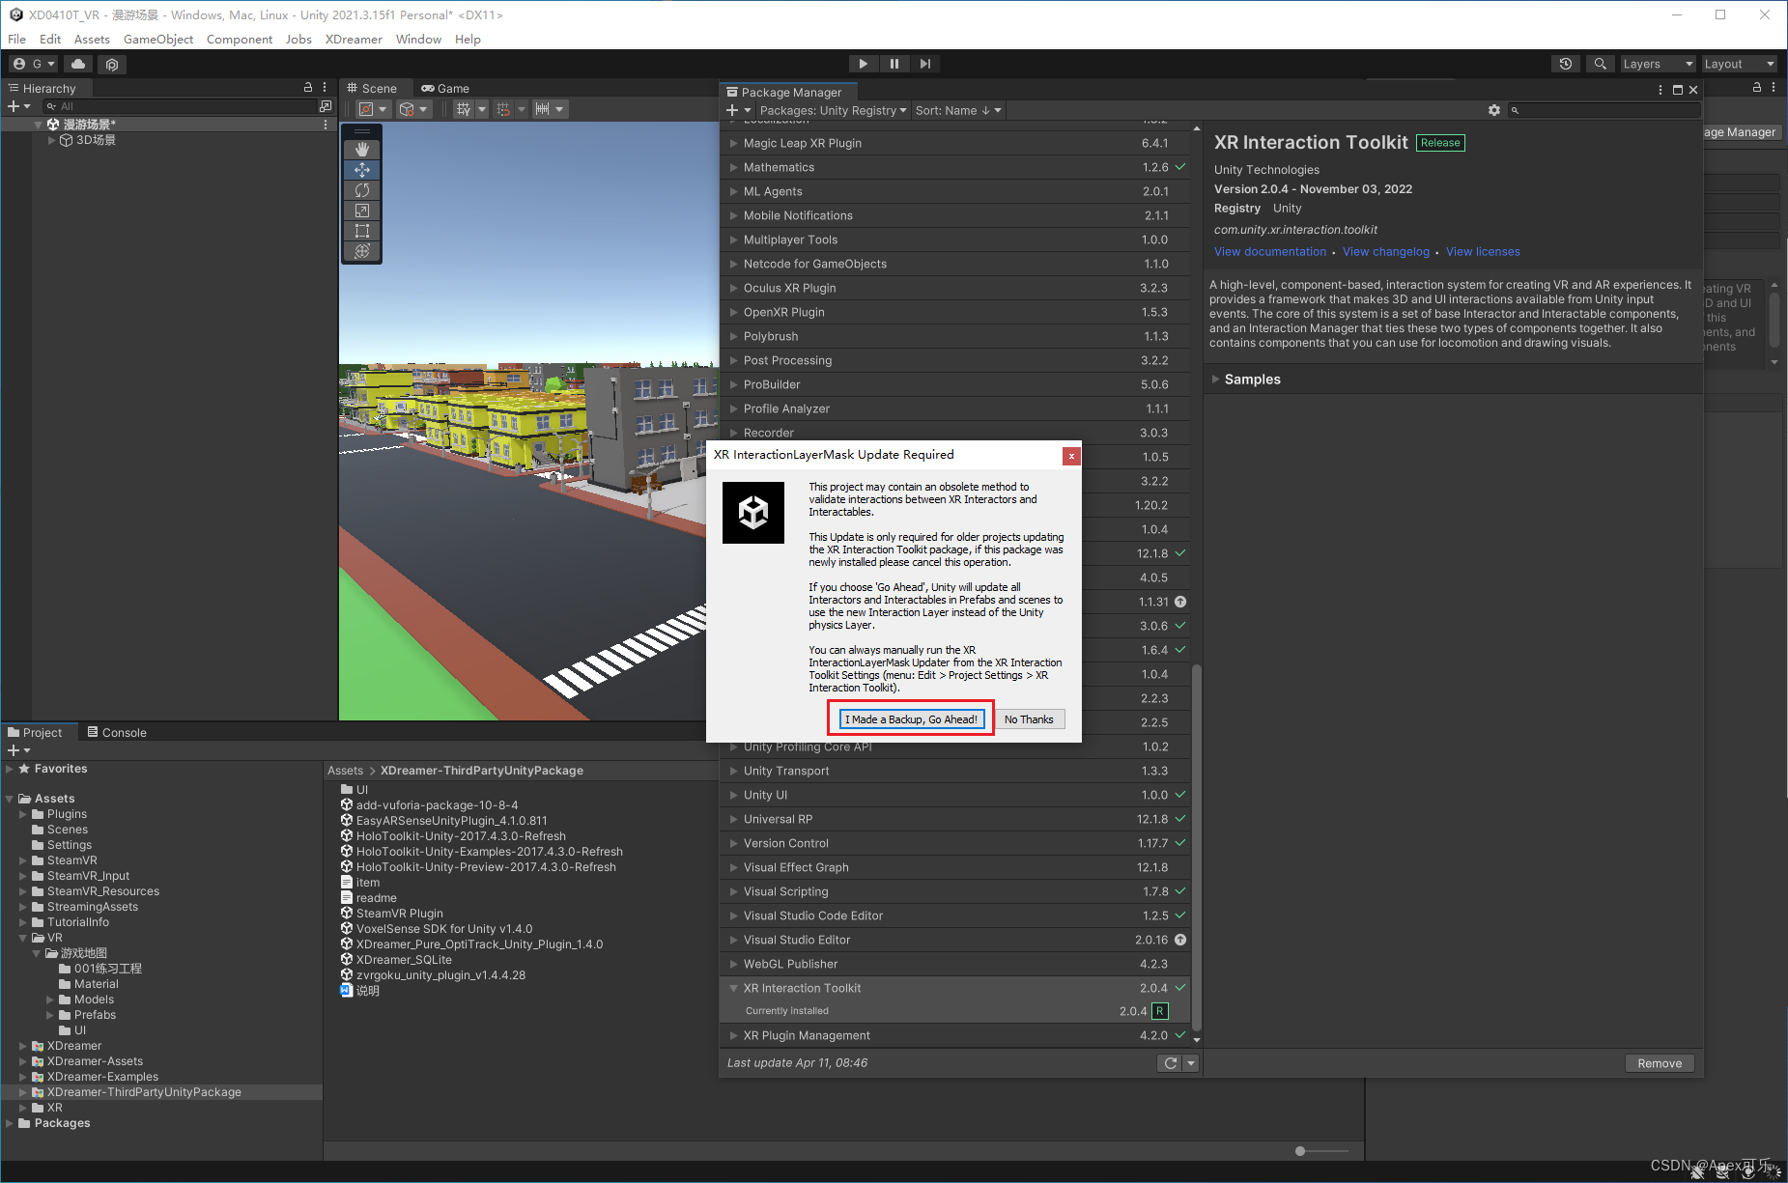Open the XDreamer menu

(x=354, y=40)
